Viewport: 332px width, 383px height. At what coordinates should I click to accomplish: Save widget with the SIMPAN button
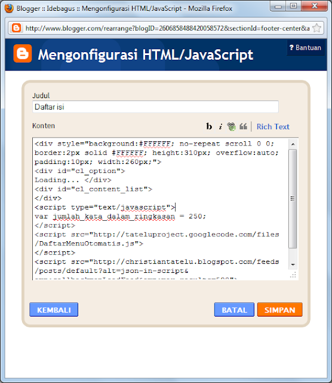pyautogui.click(x=280, y=309)
